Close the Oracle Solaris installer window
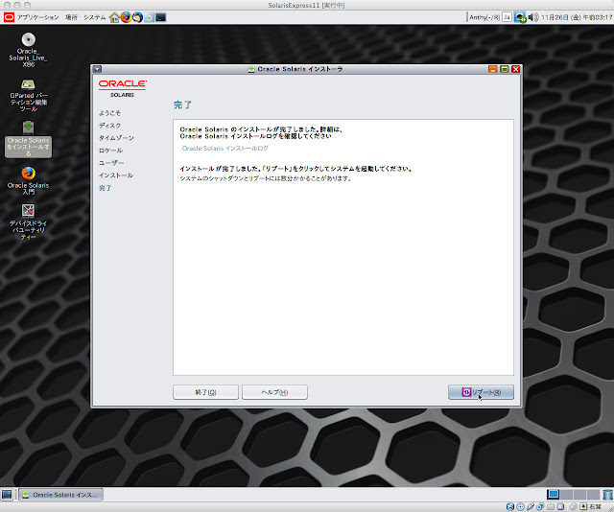Screen dimensions: 614x512 pos(516,69)
